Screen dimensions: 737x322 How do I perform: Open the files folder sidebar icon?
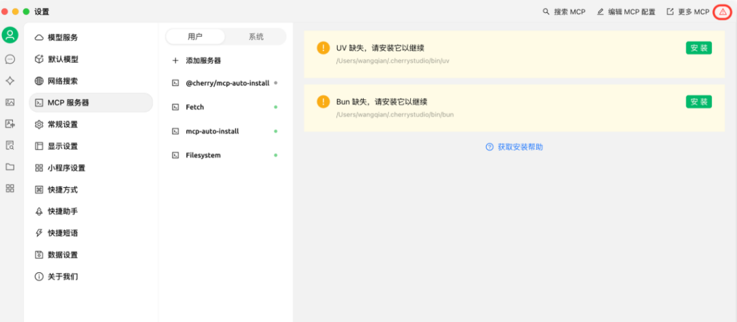(x=10, y=167)
